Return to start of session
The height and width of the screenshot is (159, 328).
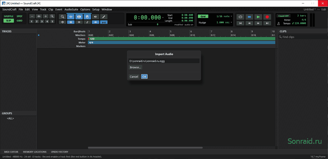click(241, 23)
